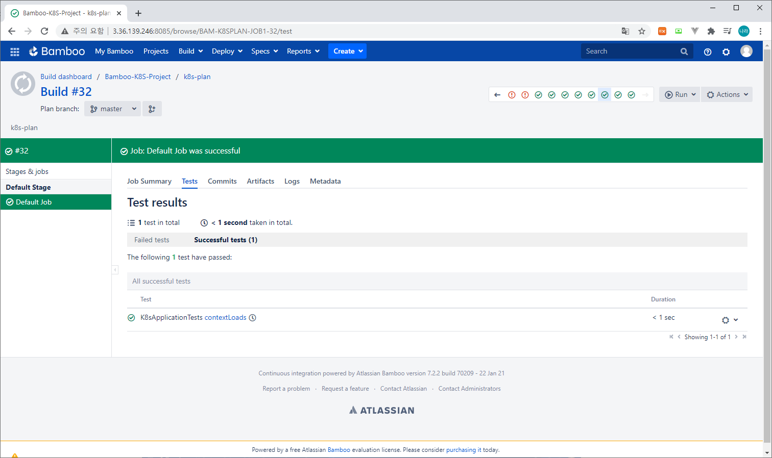The image size is (772, 458).
Task: Open the Actions dropdown
Action: point(727,94)
